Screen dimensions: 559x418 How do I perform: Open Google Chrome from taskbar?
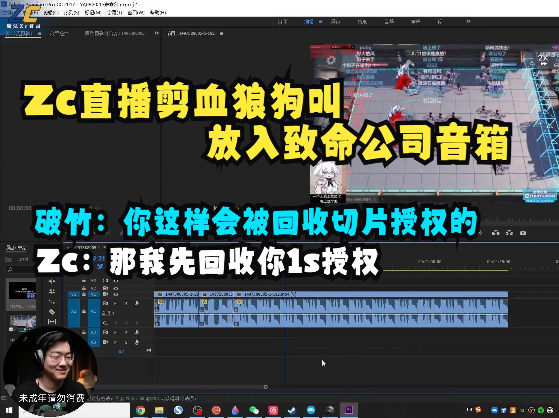pos(140,410)
